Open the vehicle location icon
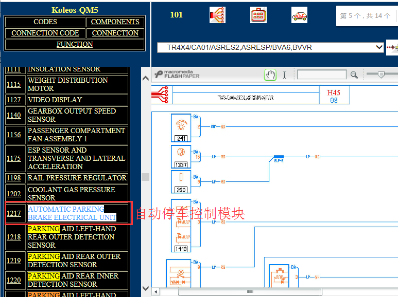Viewport: 398px width, 297px height. [299, 15]
